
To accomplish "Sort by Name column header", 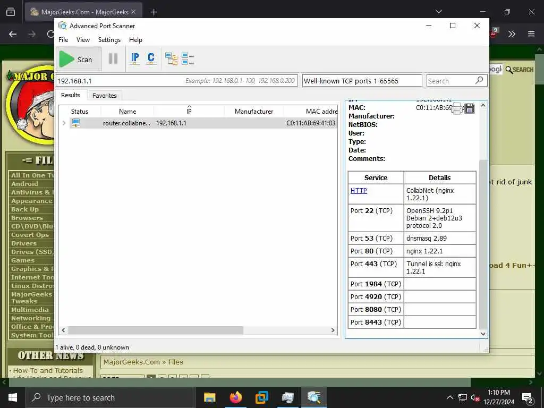I will pos(127,112).
